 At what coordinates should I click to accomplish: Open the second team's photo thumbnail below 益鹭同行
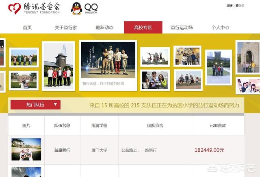click(26, 172)
